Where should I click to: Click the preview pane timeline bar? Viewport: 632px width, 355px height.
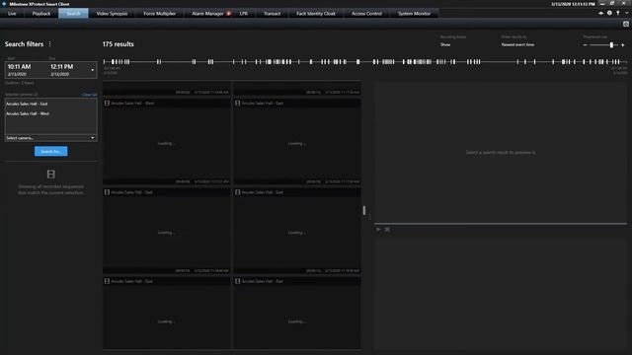click(501, 224)
